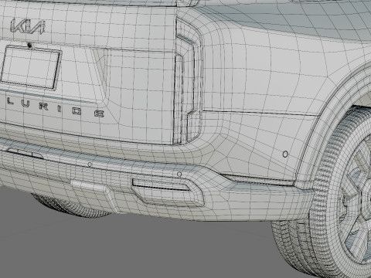Click the letter U in the tailgate lettering

(25, 103)
